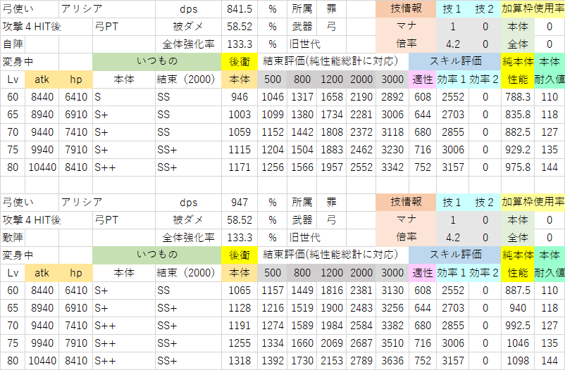
Task: Select the 1157 cell
Action: pyautogui.click(x=273, y=291)
